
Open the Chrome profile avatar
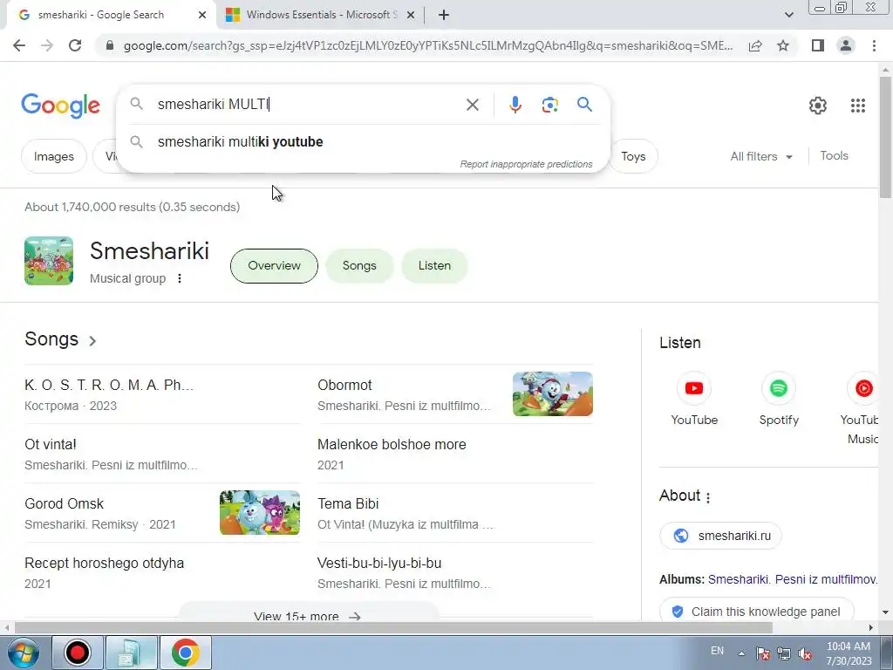[x=846, y=45]
